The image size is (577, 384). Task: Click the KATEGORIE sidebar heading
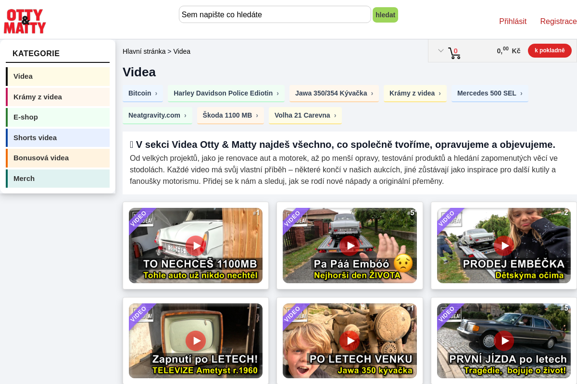pyautogui.click(x=36, y=54)
